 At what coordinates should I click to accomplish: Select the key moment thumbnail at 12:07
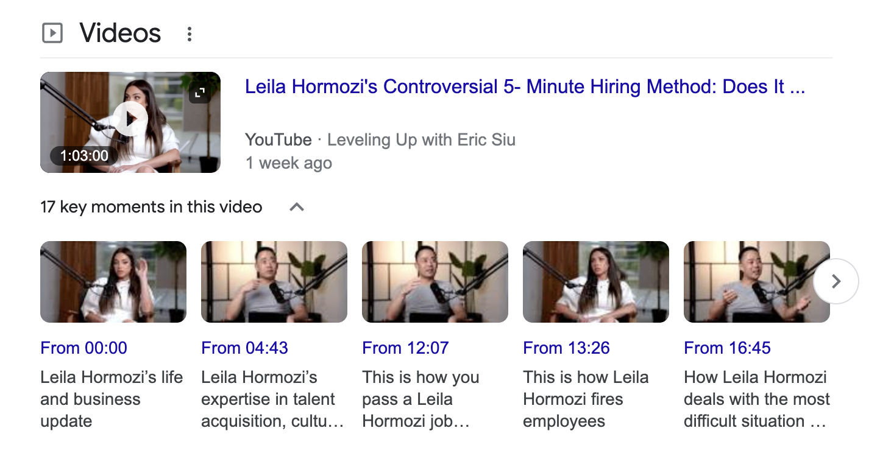pos(435,282)
